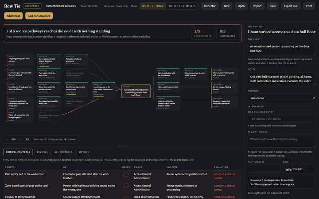The height and width of the screenshot is (199, 319).
Task: Click the Import button
Action: [x=257, y=6]
